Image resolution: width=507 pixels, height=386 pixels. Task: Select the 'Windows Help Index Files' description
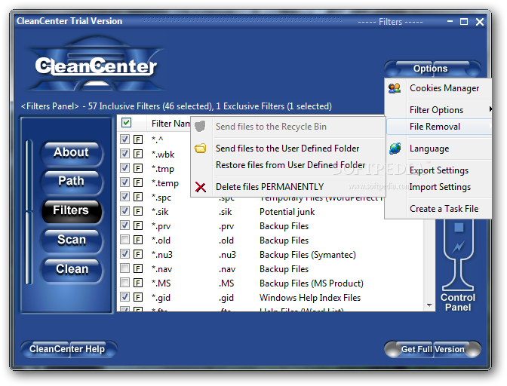(x=310, y=298)
